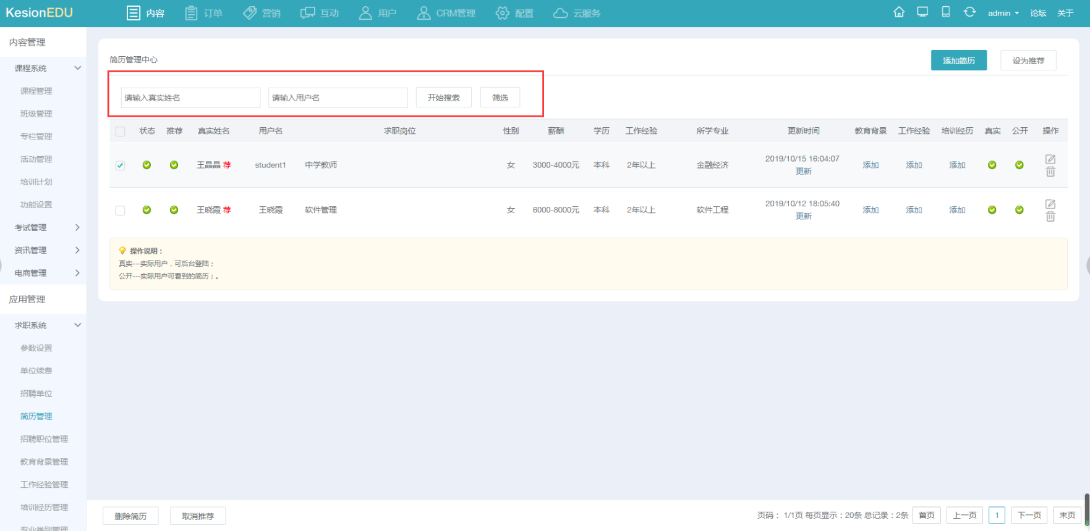Screen dimensions: 1090x531
Task: Toggle 真实 green check for 王晓霞
Action: (992, 210)
